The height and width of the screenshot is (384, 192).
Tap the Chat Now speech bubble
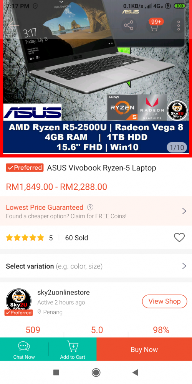[x=24, y=346]
